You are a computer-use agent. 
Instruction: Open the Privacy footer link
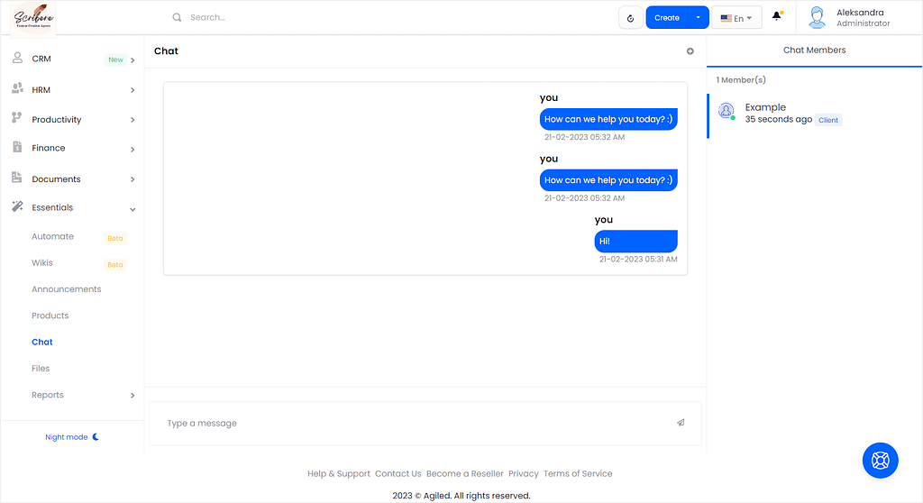click(524, 473)
